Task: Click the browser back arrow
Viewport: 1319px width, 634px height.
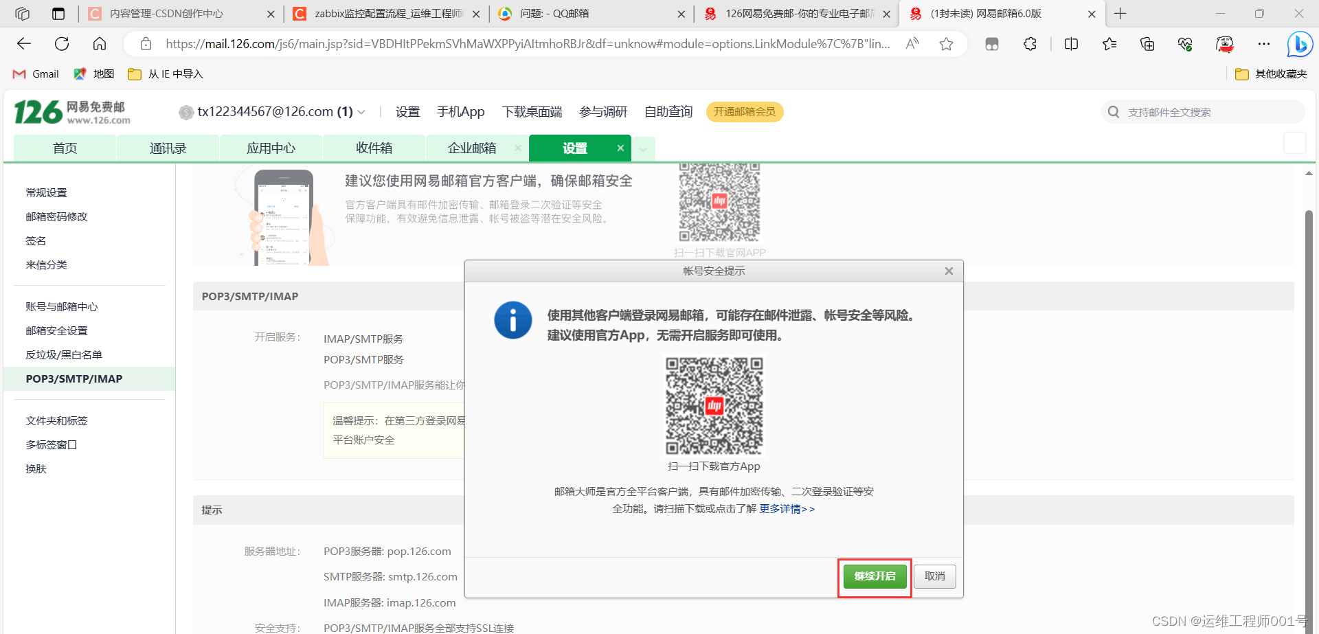Action: [x=24, y=44]
